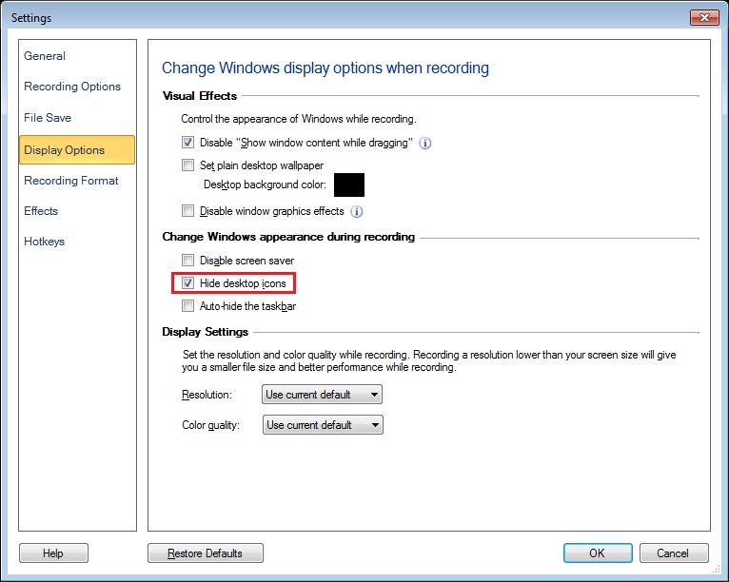Open Hotkeys settings page
This screenshot has height=582, width=729.
click(x=44, y=242)
